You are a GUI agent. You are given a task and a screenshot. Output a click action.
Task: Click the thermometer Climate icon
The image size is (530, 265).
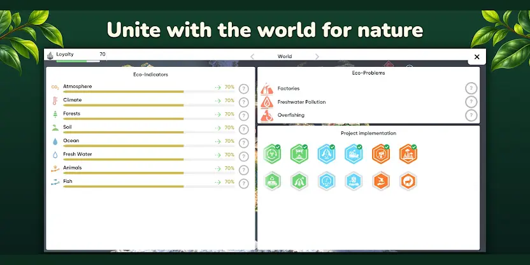coord(55,101)
